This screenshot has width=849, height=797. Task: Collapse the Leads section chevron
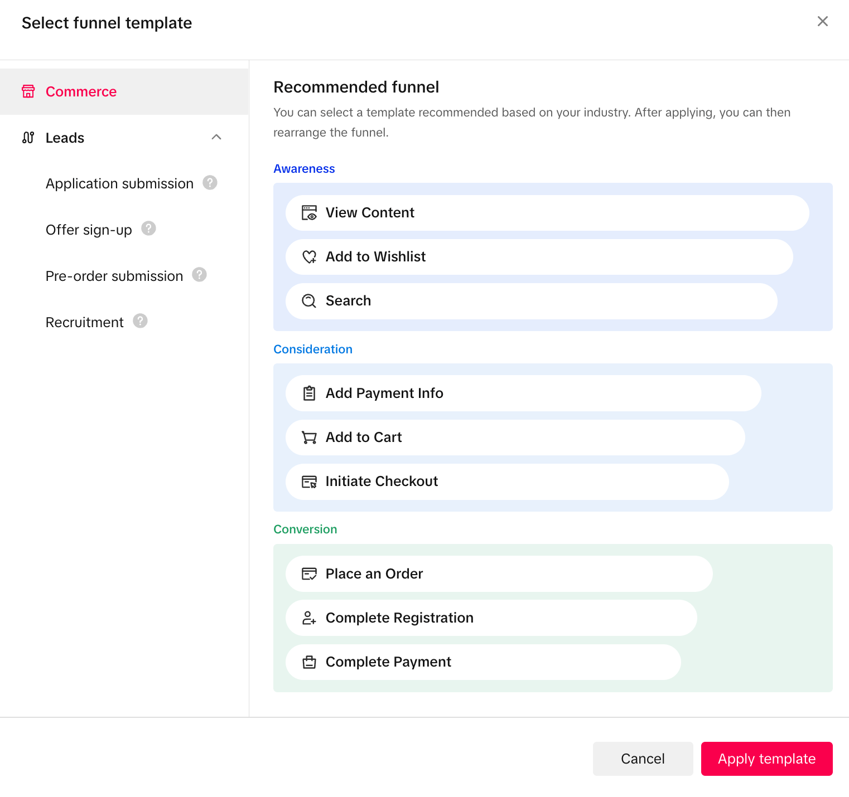[x=216, y=137]
